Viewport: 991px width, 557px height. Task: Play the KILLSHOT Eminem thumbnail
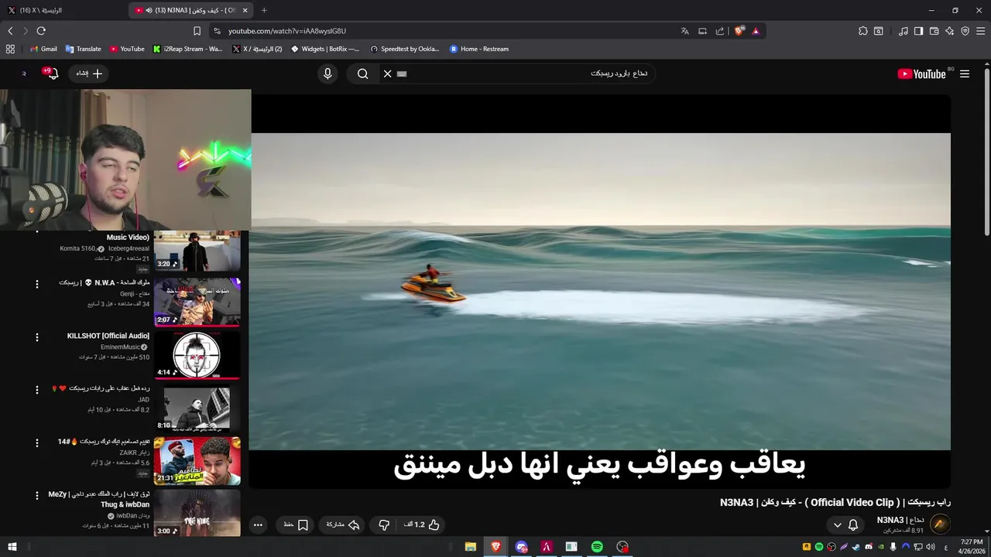[197, 355]
